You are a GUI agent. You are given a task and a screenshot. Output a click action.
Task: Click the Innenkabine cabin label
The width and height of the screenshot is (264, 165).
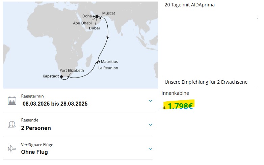[175, 93]
